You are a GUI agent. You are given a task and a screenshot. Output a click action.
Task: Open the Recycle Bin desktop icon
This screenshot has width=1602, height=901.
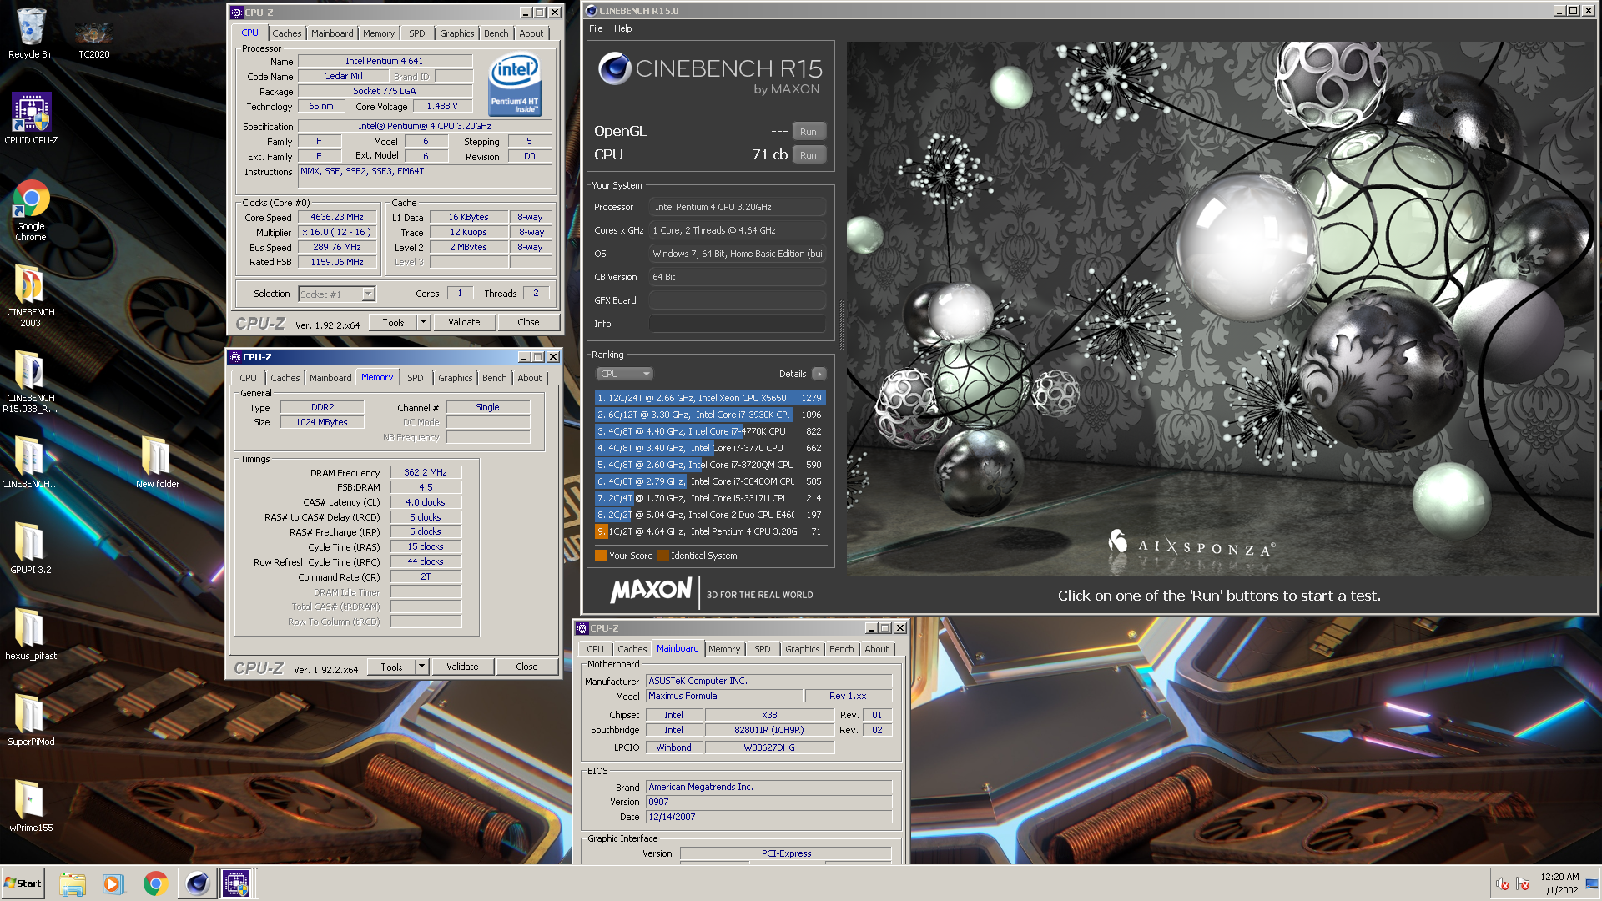pos(31,33)
